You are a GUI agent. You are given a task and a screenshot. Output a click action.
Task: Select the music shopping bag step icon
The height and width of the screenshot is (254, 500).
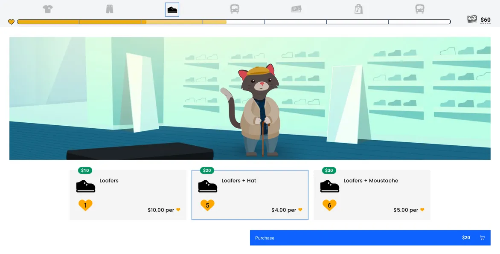pyautogui.click(x=358, y=9)
